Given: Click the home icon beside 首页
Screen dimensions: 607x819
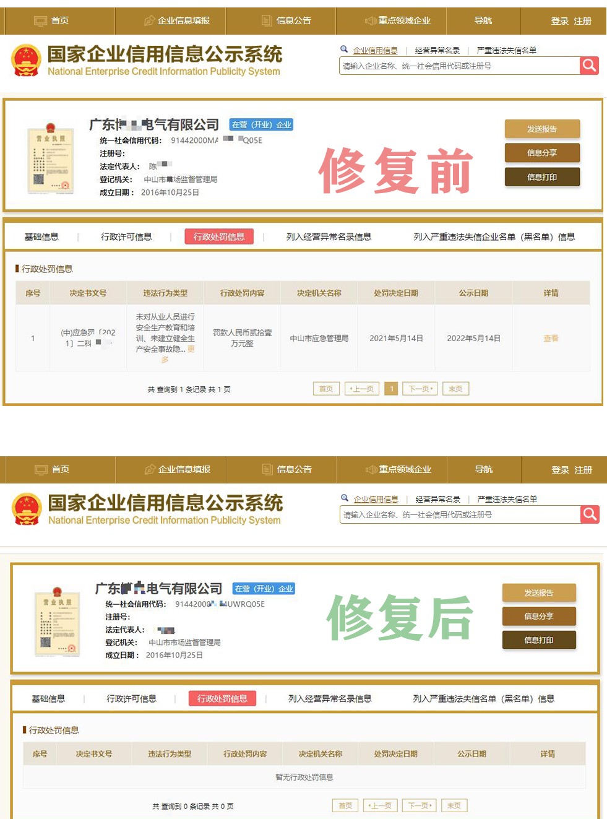Looking at the screenshot, I should (41, 20).
